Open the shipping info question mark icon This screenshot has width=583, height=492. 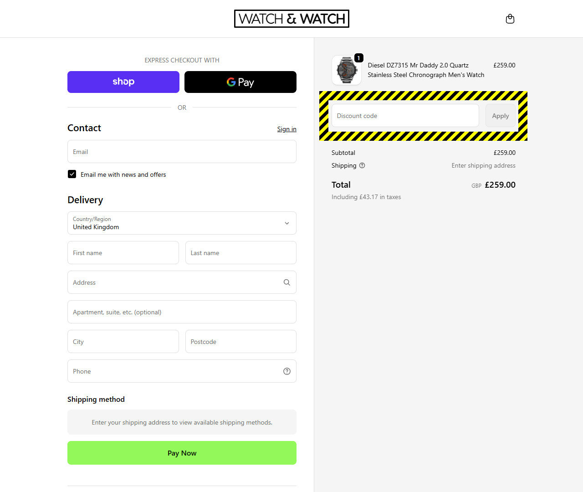362,165
